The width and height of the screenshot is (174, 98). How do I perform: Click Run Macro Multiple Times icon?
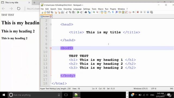coord(148,12)
